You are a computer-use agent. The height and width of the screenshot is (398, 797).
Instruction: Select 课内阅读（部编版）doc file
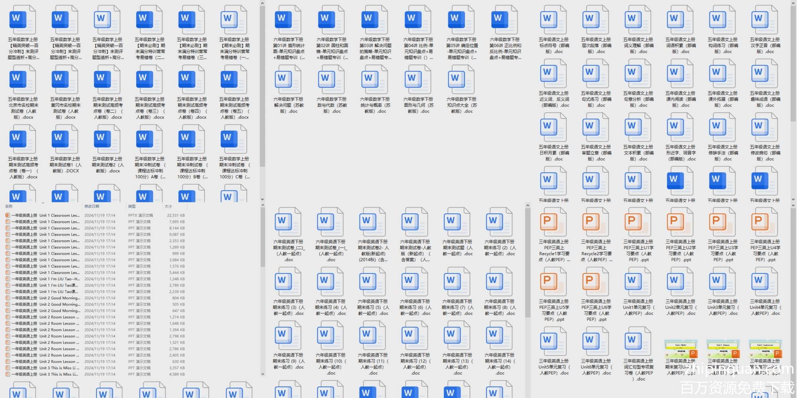coord(681,83)
